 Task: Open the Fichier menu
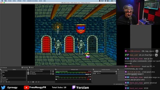(10, 1)
